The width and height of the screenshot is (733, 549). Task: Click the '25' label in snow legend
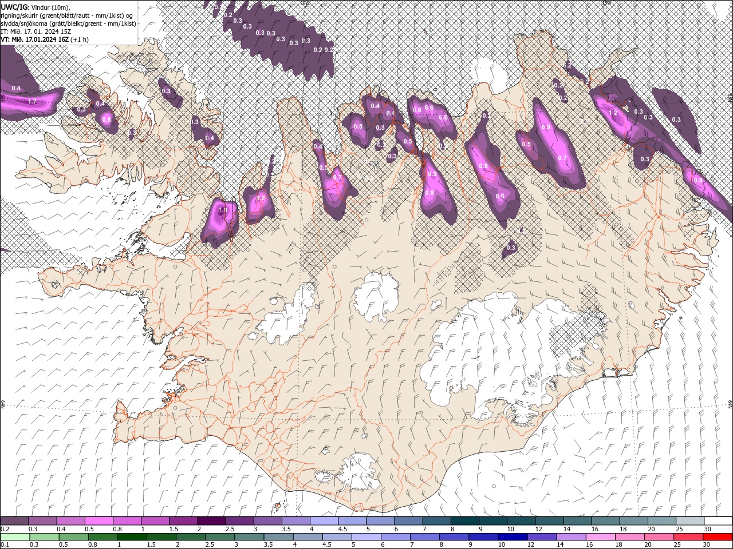[679, 529]
